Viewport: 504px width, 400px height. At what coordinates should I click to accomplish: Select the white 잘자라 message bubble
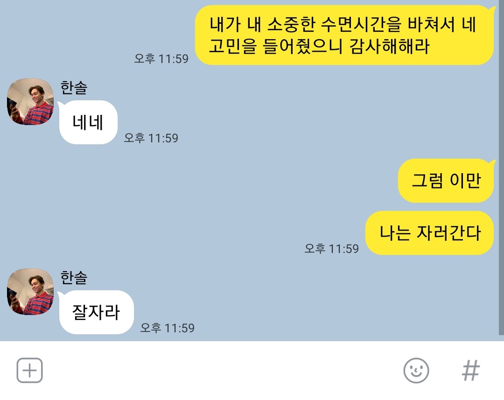coord(96,312)
